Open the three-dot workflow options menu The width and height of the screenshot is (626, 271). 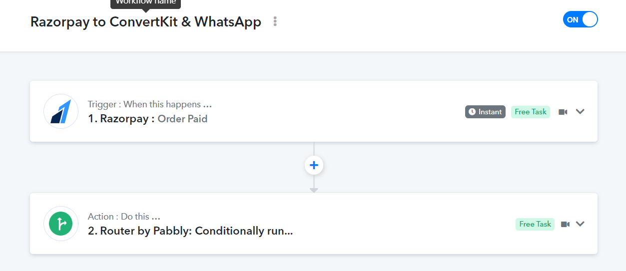coord(275,21)
